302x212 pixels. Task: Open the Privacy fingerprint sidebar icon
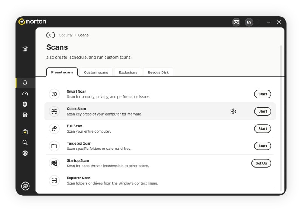coord(25,104)
